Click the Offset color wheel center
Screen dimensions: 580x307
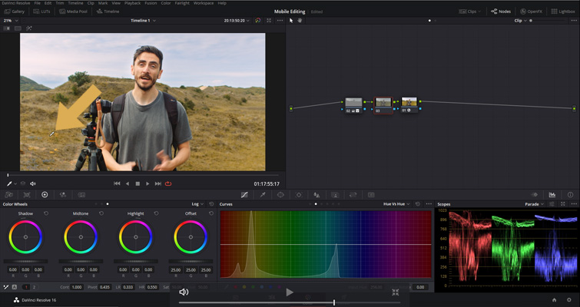[191, 237]
